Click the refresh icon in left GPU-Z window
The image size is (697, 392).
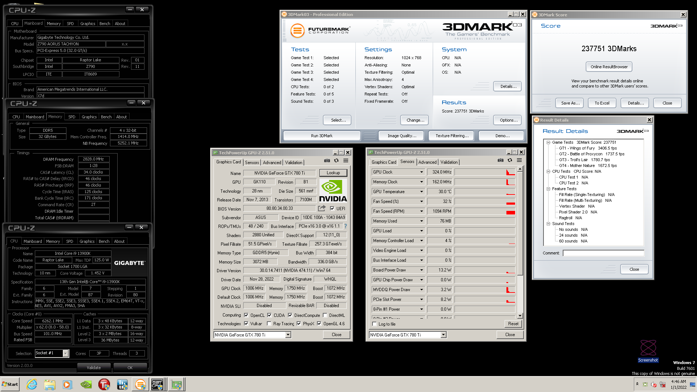(x=337, y=160)
